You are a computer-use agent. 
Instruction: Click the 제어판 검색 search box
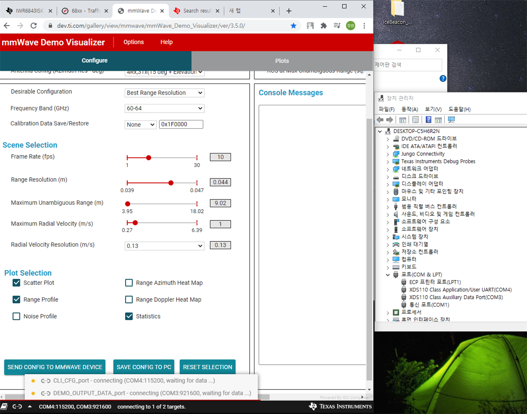(x=407, y=65)
